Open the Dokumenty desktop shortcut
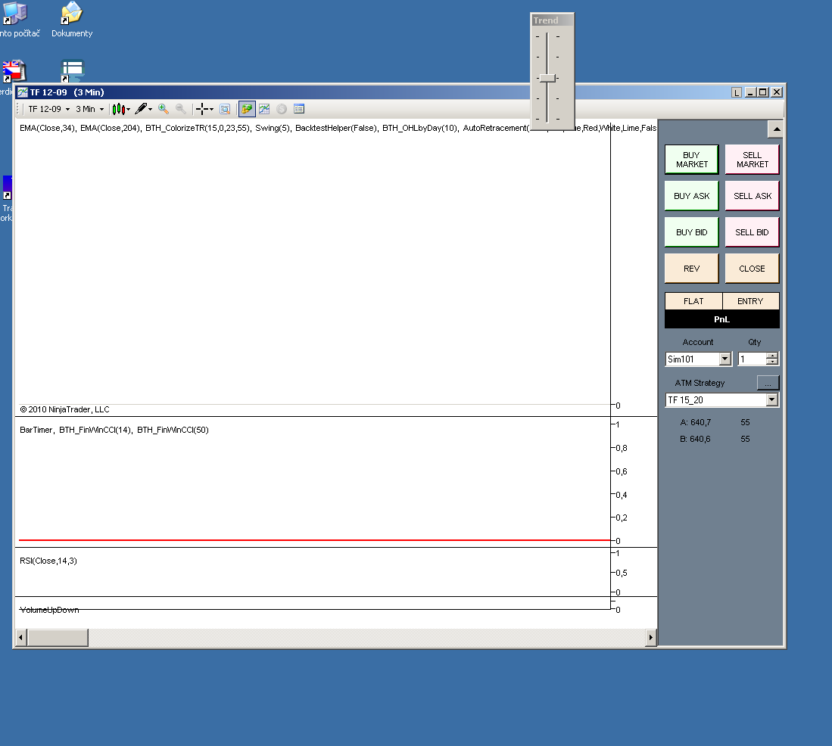 [x=72, y=20]
